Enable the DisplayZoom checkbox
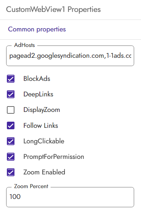Viewport: 141px width, 217px height. (x=10, y=110)
